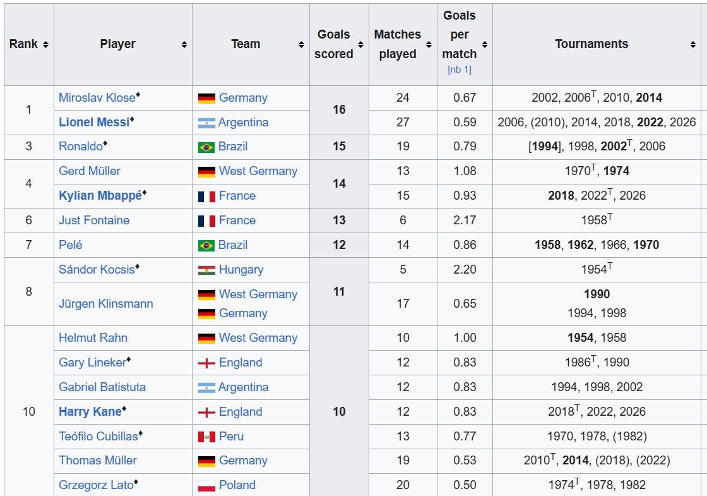Viewport: 707px width, 496px height.
Task: Click the Brazil flag next to Ronaldo
Action: tap(206, 147)
